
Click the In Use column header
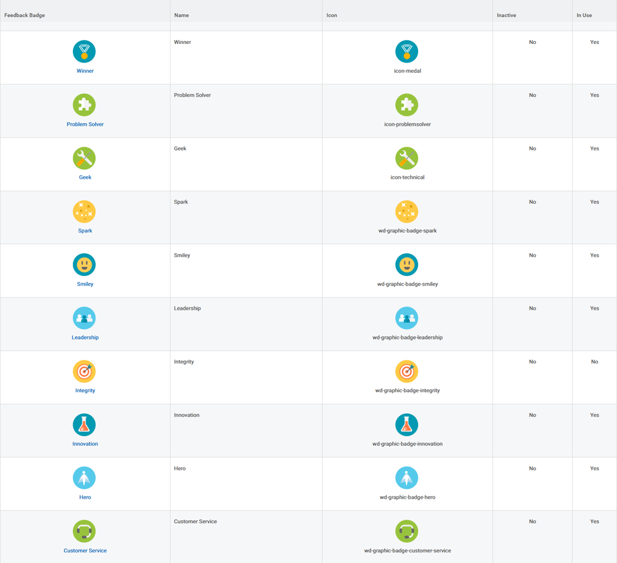[x=584, y=15]
